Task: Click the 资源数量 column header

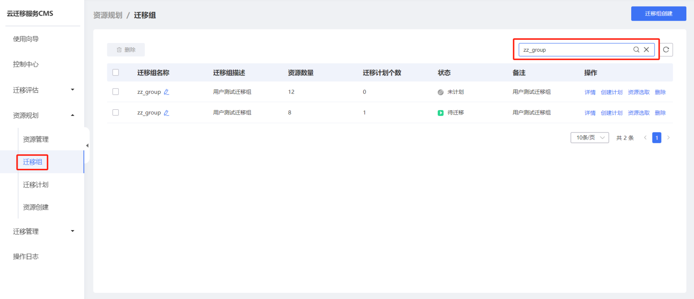Action: click(301, 73)
